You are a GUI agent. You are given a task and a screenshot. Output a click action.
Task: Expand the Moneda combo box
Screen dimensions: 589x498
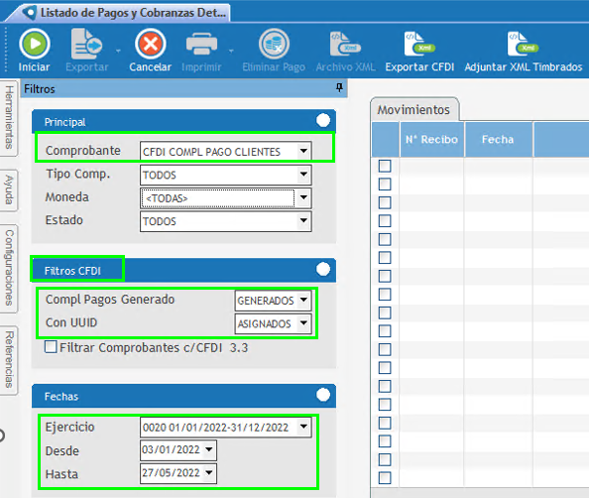[x=303, y=197]
